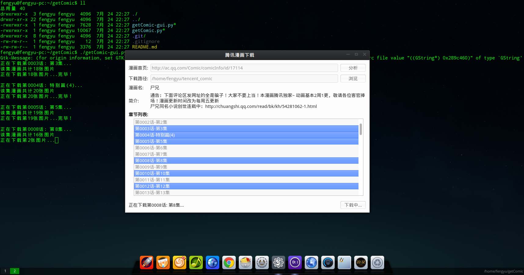
Task: Select chapter 第0006话-第6集 in list
Action: (x=246, y=148)
